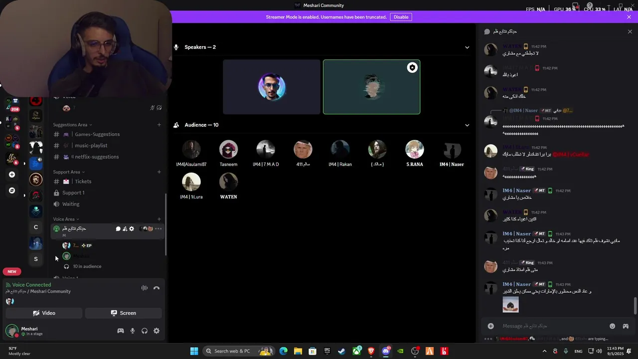The height and width of the screenshot is (359, 638).
Task: Add a channel to Suggestions Area
Action: tap(159, 125)
